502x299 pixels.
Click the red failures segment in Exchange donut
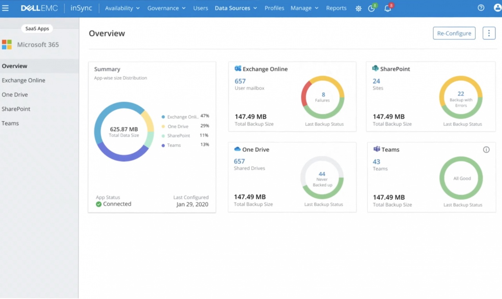pyautogui.click(x=305, y=94)
